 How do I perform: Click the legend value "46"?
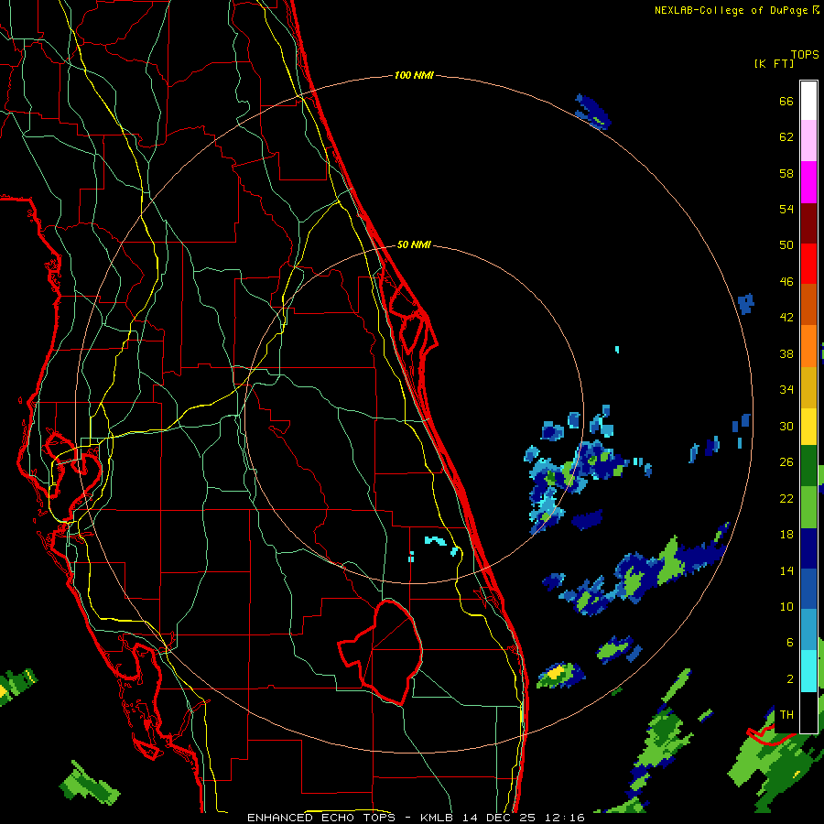click(786, 282)
